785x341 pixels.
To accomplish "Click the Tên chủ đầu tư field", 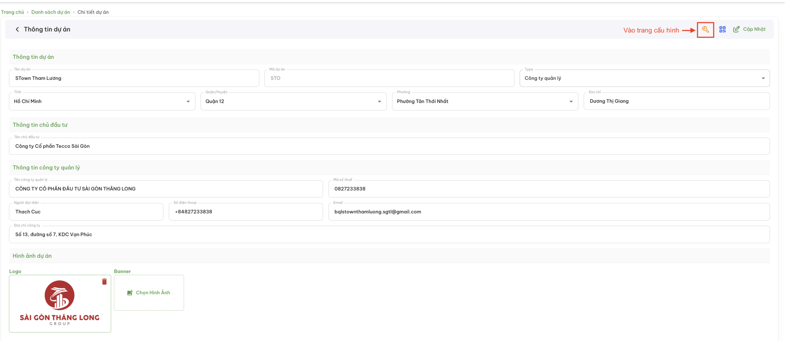I will tap(389, 146).
